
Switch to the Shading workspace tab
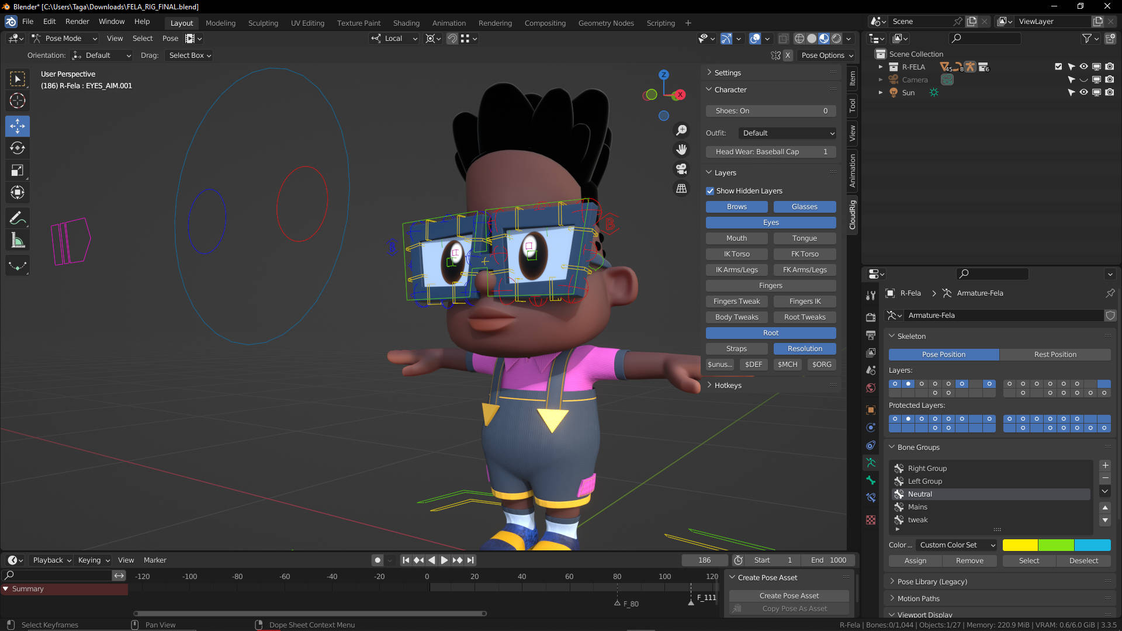click(406, 23)
